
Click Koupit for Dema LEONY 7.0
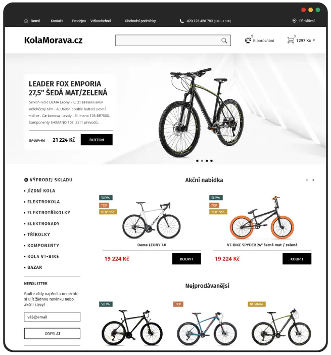(x=186, y=259)
